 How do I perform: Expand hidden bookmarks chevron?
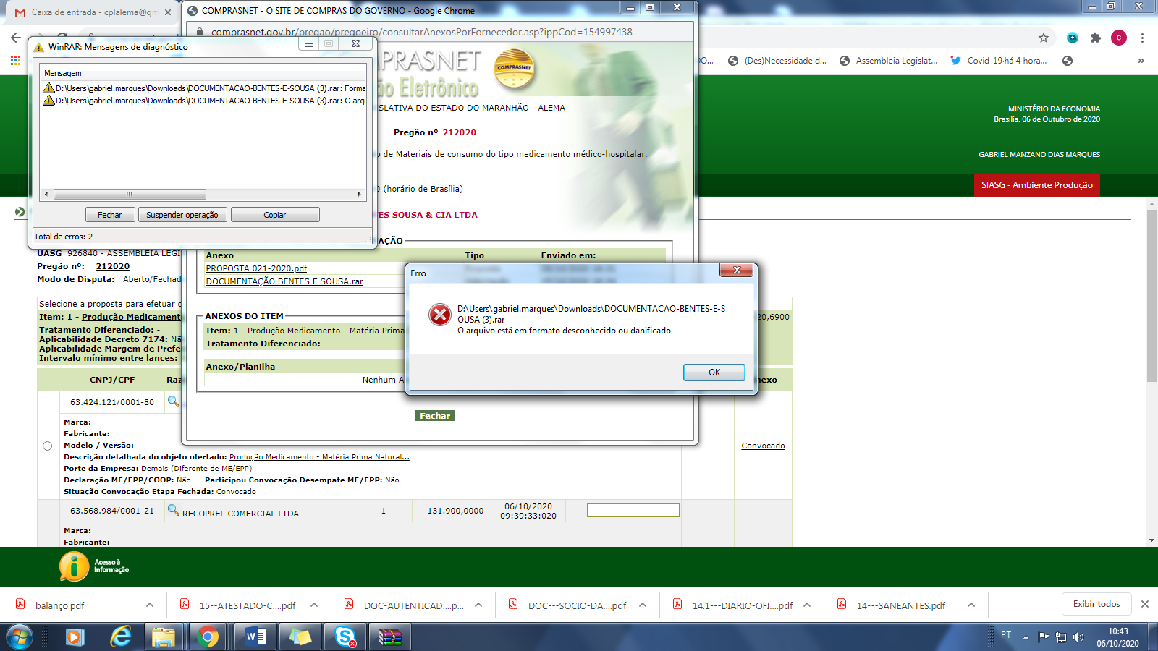click(x=1141, y=61)
